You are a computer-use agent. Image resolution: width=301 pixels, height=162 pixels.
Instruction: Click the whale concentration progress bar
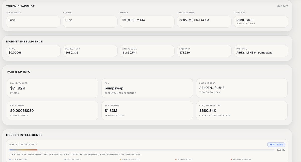coord(142,150)
